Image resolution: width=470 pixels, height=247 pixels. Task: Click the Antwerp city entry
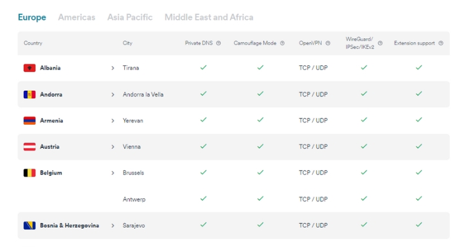134,199
